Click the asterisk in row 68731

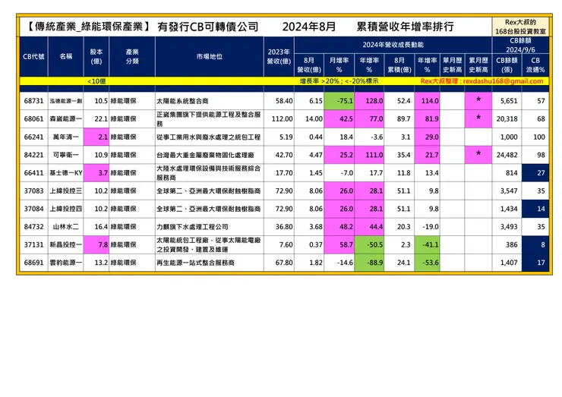click(x=478, y=100)
